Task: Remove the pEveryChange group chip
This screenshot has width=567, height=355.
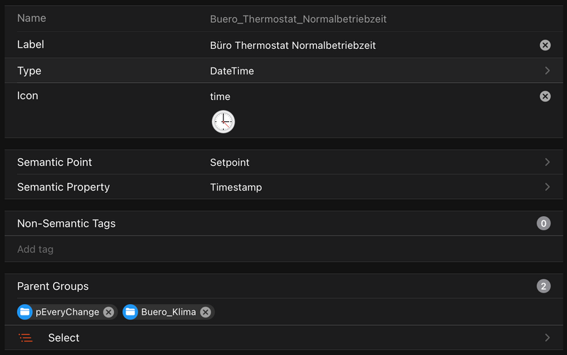Action: [108, 312]
